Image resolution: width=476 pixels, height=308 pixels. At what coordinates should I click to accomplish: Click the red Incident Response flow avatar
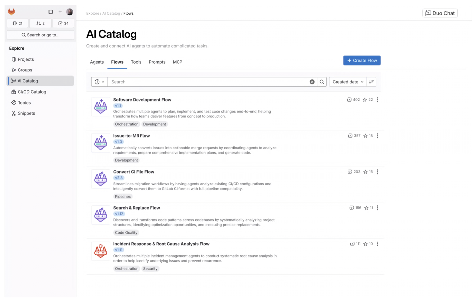[101, 251]
